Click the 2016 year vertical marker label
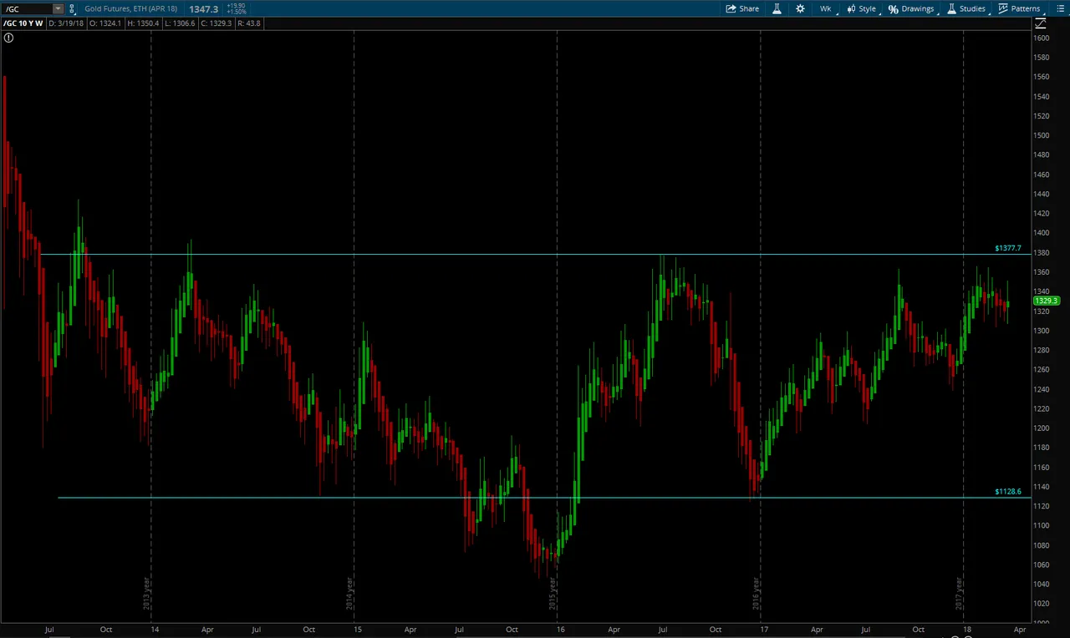Viewport: 1070px width, 638px height. [x=756, y=593]
